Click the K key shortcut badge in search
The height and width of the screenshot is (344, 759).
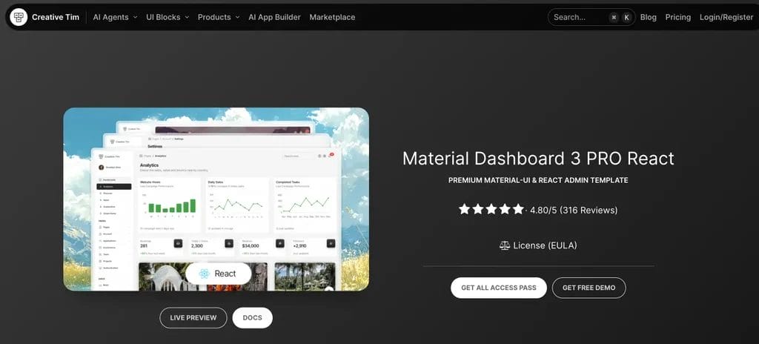click(x=627, y=18)
